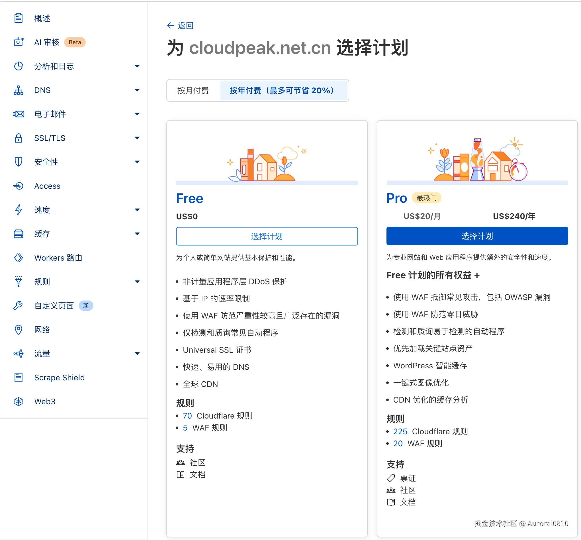Image resolution: width=581 pixels, height=540 pixels.
Task: Click the 返回 back link
Action: point(179,25)
